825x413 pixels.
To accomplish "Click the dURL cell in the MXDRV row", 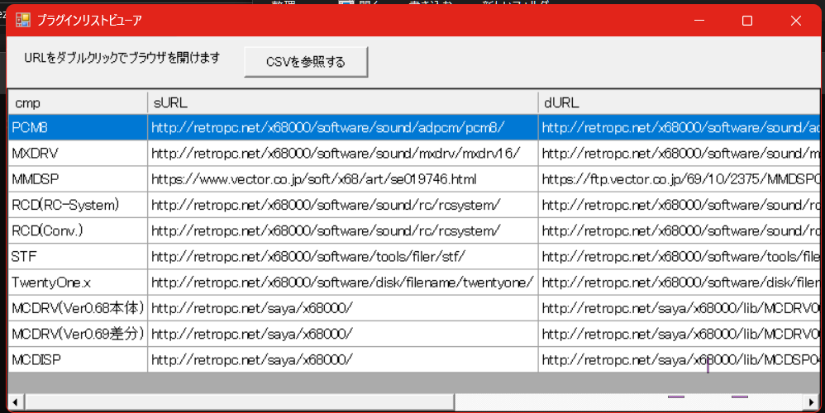I will click(x=679, y=153).
